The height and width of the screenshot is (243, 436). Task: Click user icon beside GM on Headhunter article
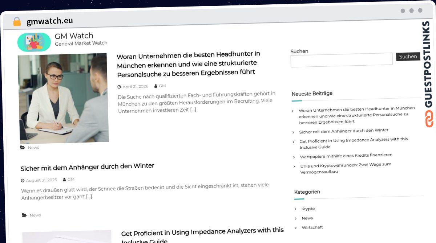click(x=156, y=86)
